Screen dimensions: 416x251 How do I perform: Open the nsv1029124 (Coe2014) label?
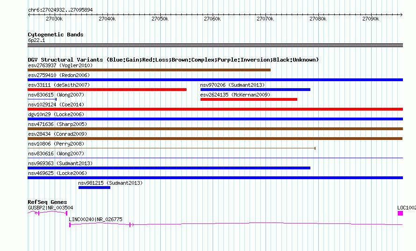[56, 105]
